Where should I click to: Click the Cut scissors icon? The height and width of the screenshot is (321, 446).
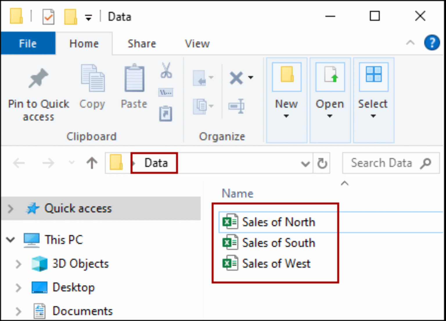tap(166, 70)
